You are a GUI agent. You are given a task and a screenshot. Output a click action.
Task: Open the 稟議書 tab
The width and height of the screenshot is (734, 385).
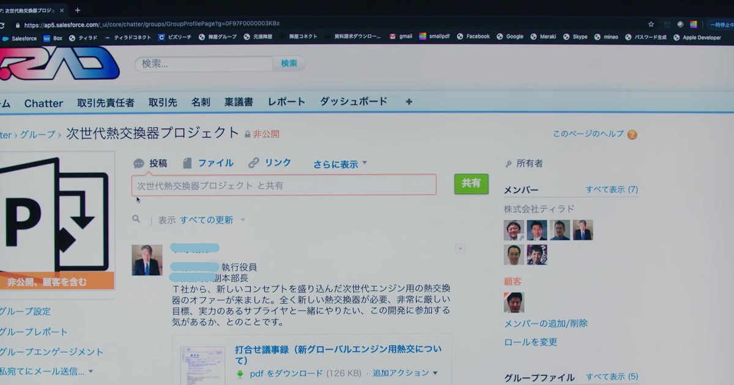[239, 103]
